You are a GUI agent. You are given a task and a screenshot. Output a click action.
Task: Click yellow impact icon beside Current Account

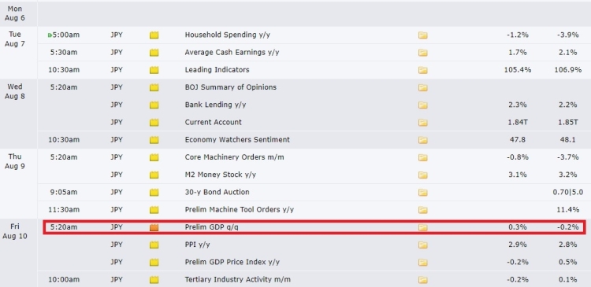[154, 123]
